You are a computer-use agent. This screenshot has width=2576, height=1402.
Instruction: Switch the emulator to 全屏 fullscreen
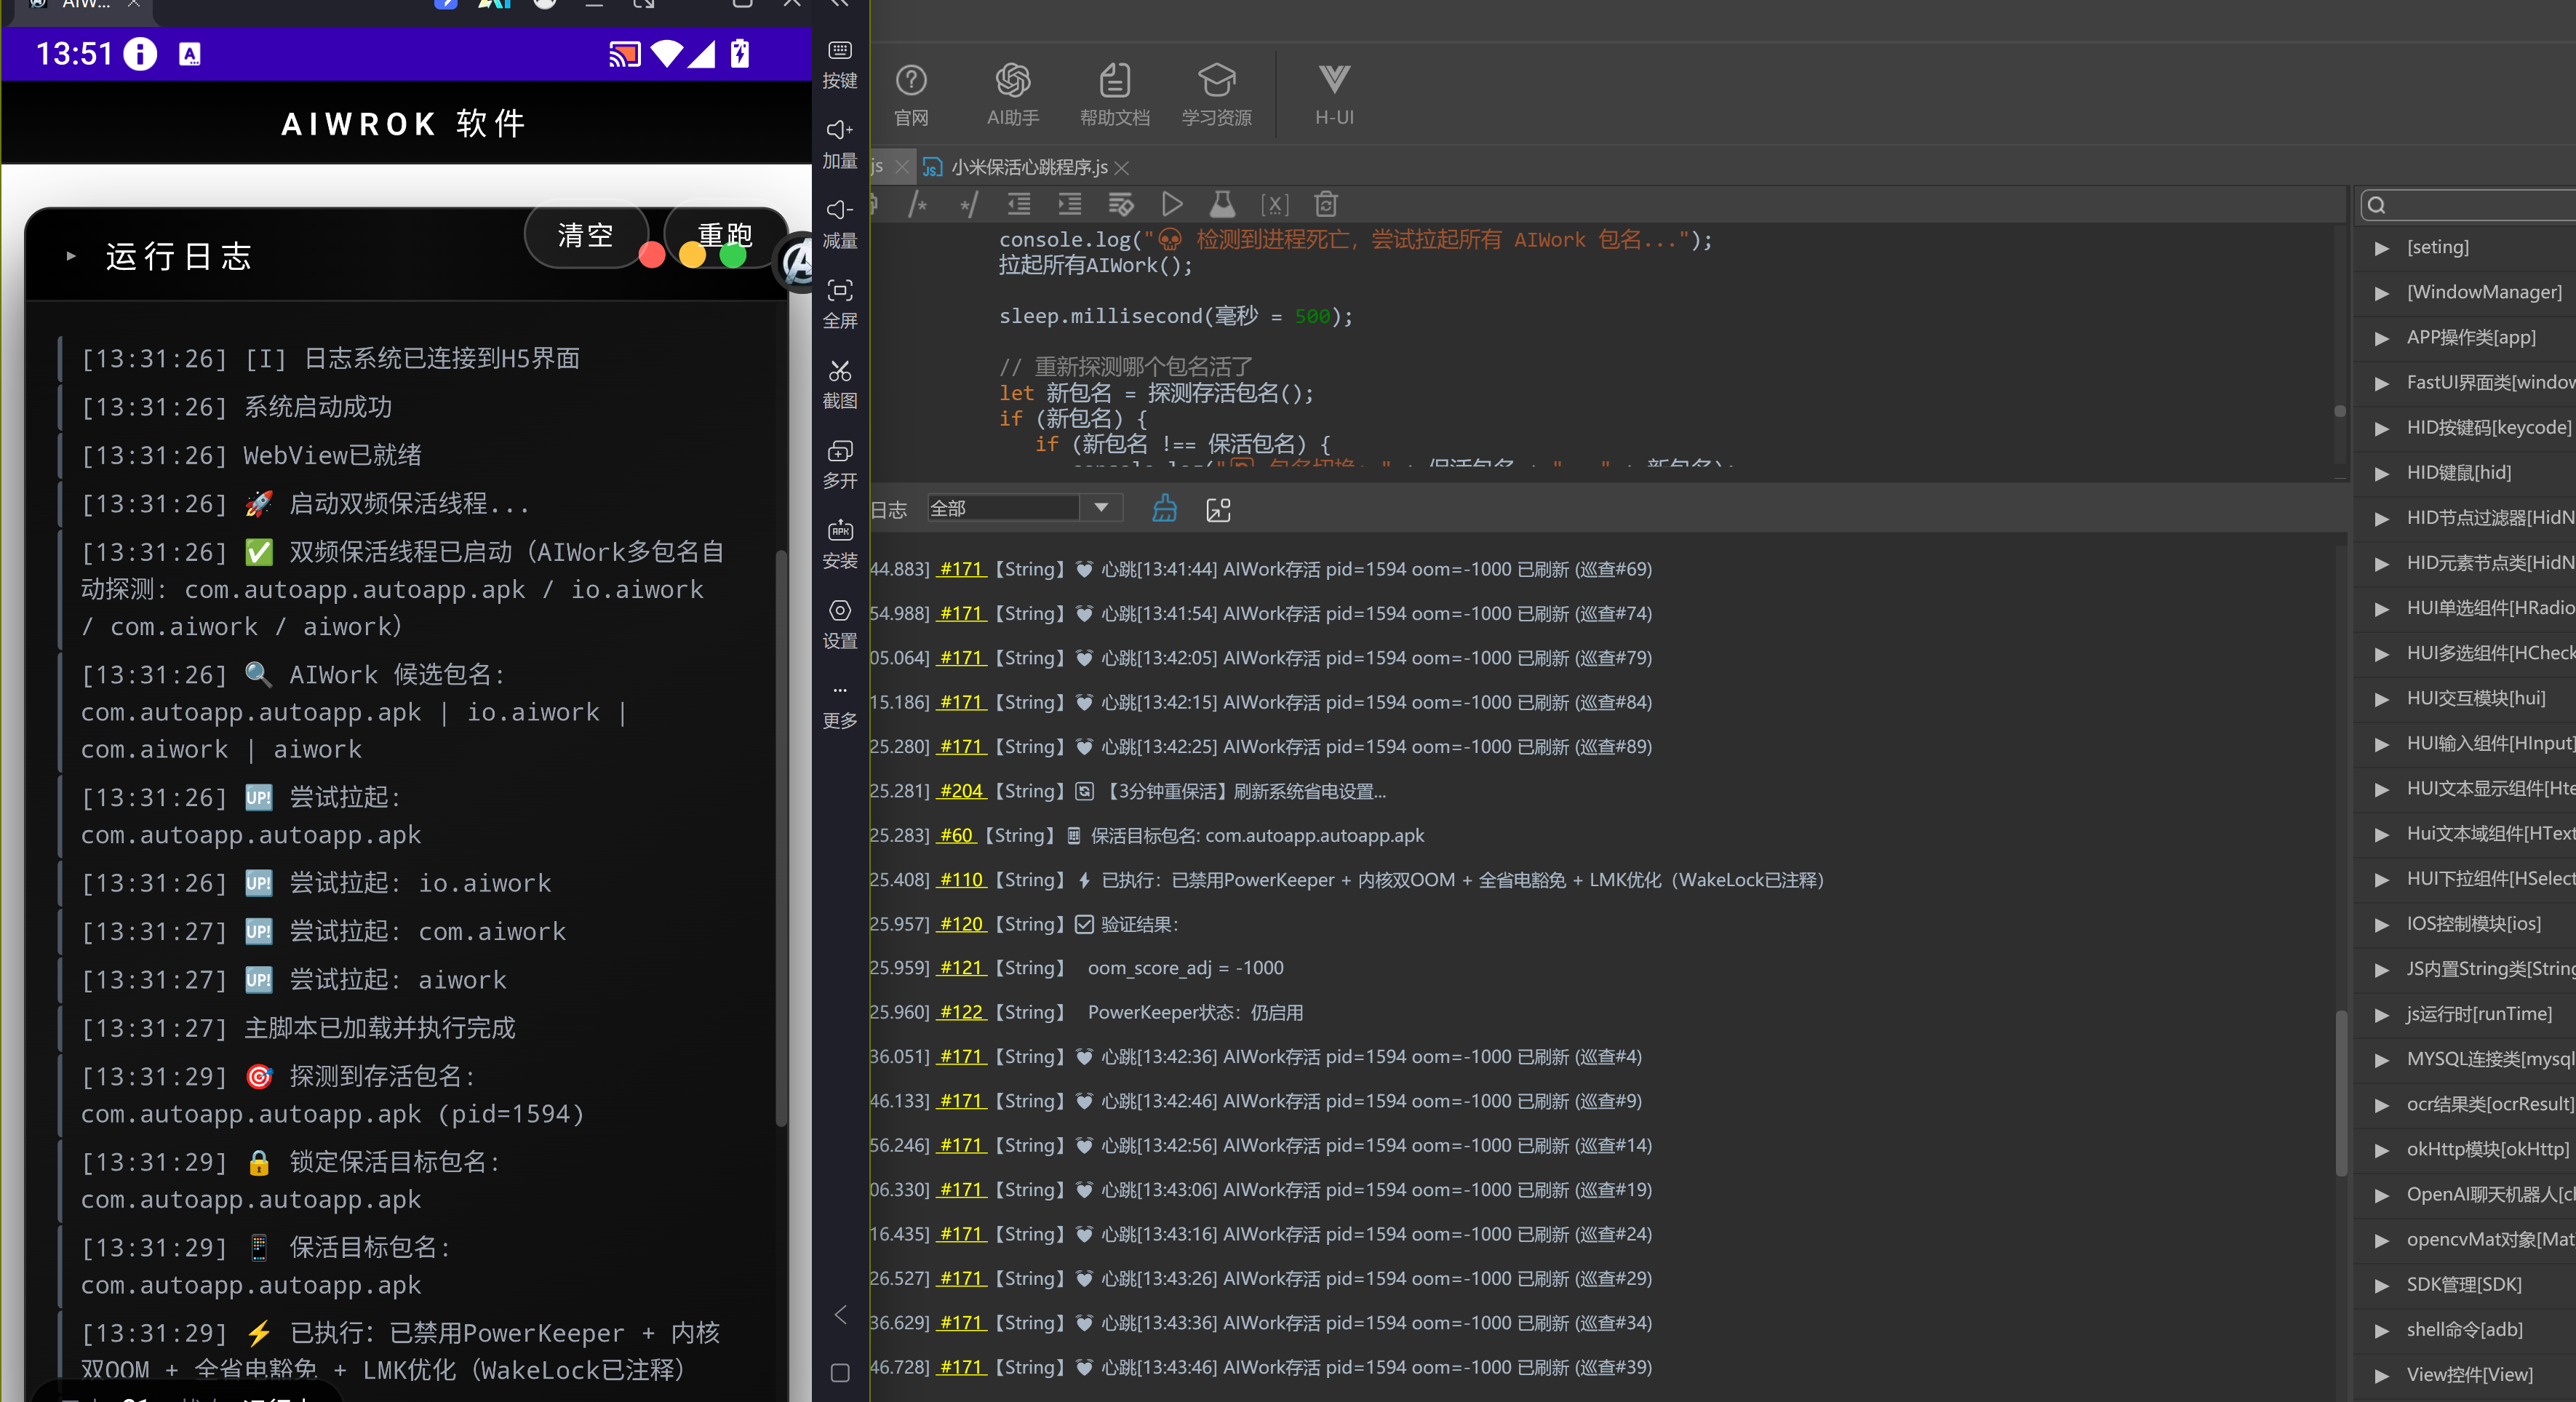(839, 304)
